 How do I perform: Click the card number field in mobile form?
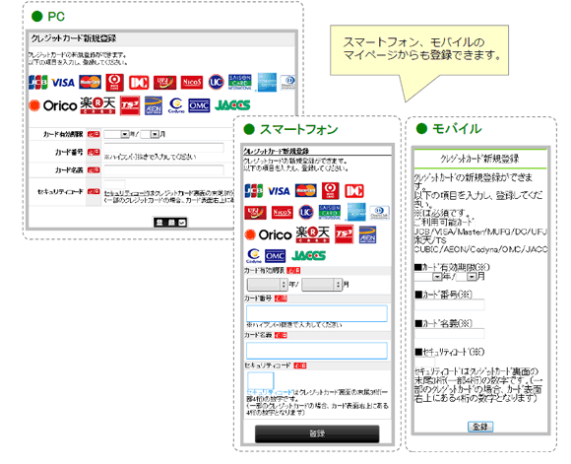(449, 304)
